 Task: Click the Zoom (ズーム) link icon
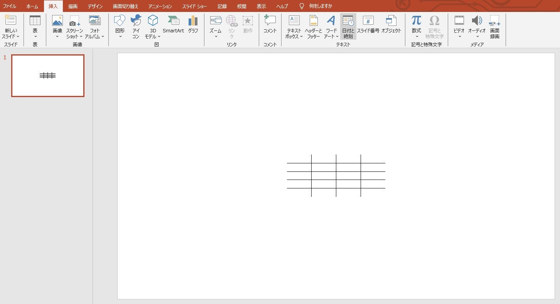216,20
